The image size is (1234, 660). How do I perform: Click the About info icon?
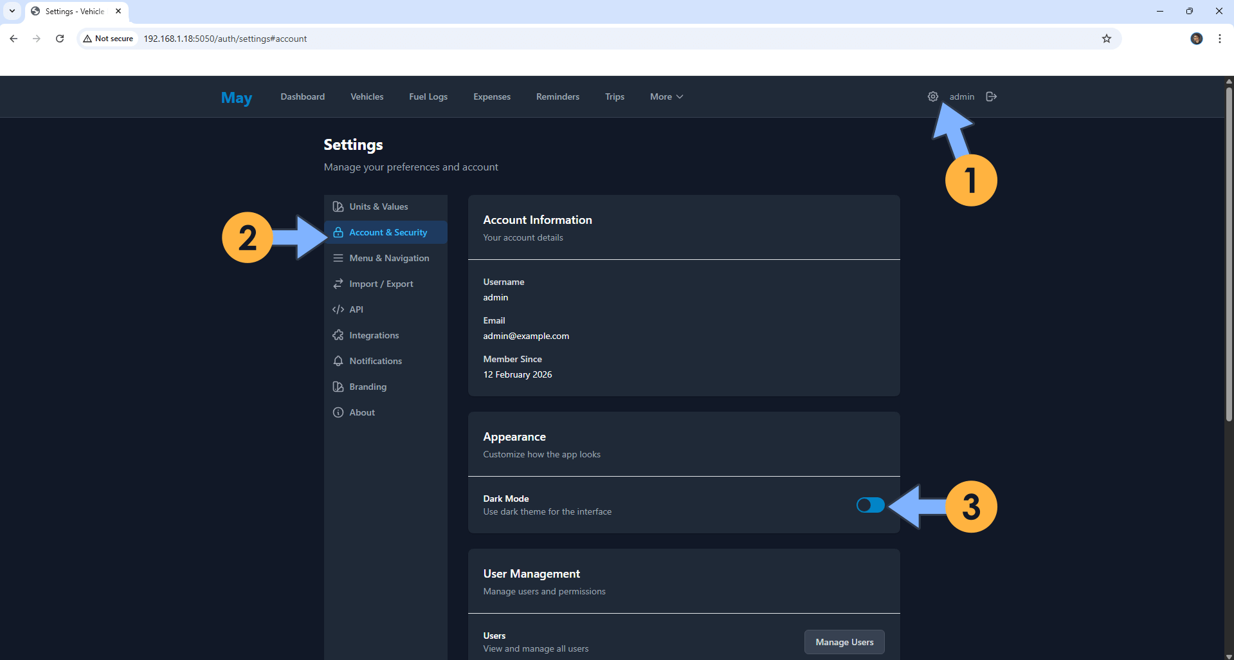tap(338, 412)
